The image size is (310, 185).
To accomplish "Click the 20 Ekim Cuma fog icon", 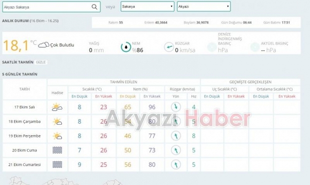I will point(57,150).
